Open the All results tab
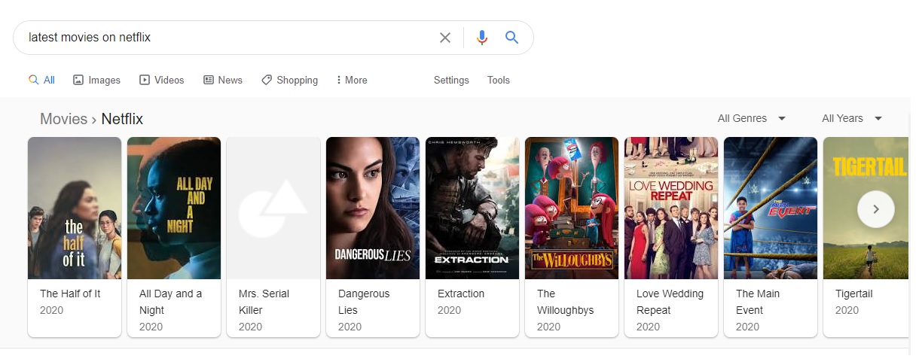 click(41, 80)
